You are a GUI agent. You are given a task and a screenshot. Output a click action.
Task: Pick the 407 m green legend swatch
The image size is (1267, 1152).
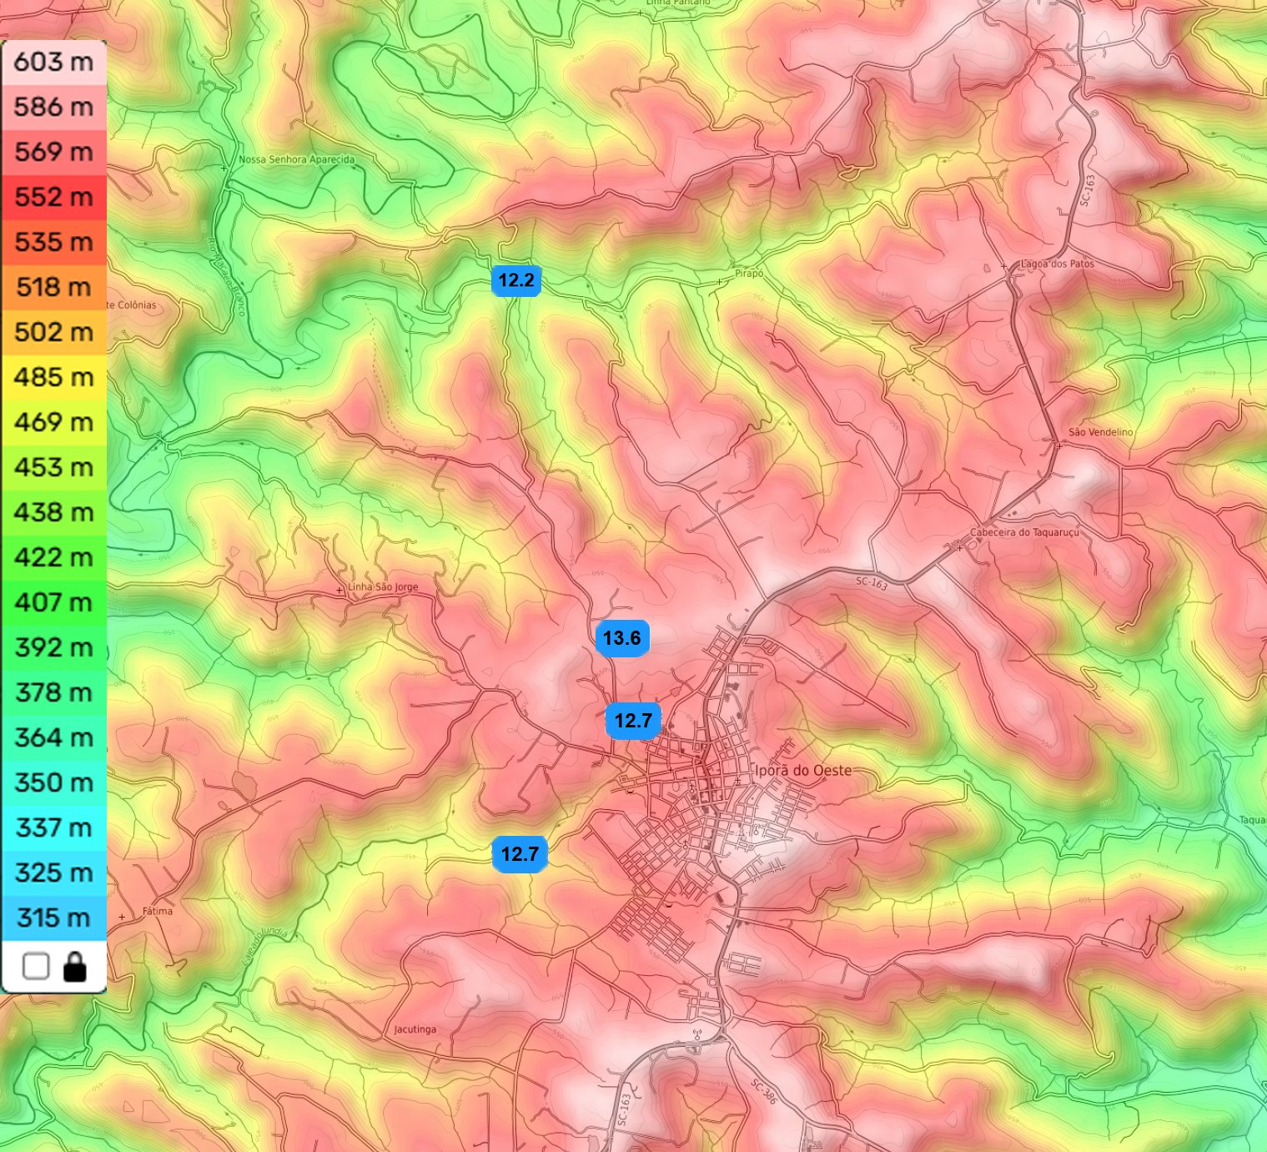pos(54,602)
